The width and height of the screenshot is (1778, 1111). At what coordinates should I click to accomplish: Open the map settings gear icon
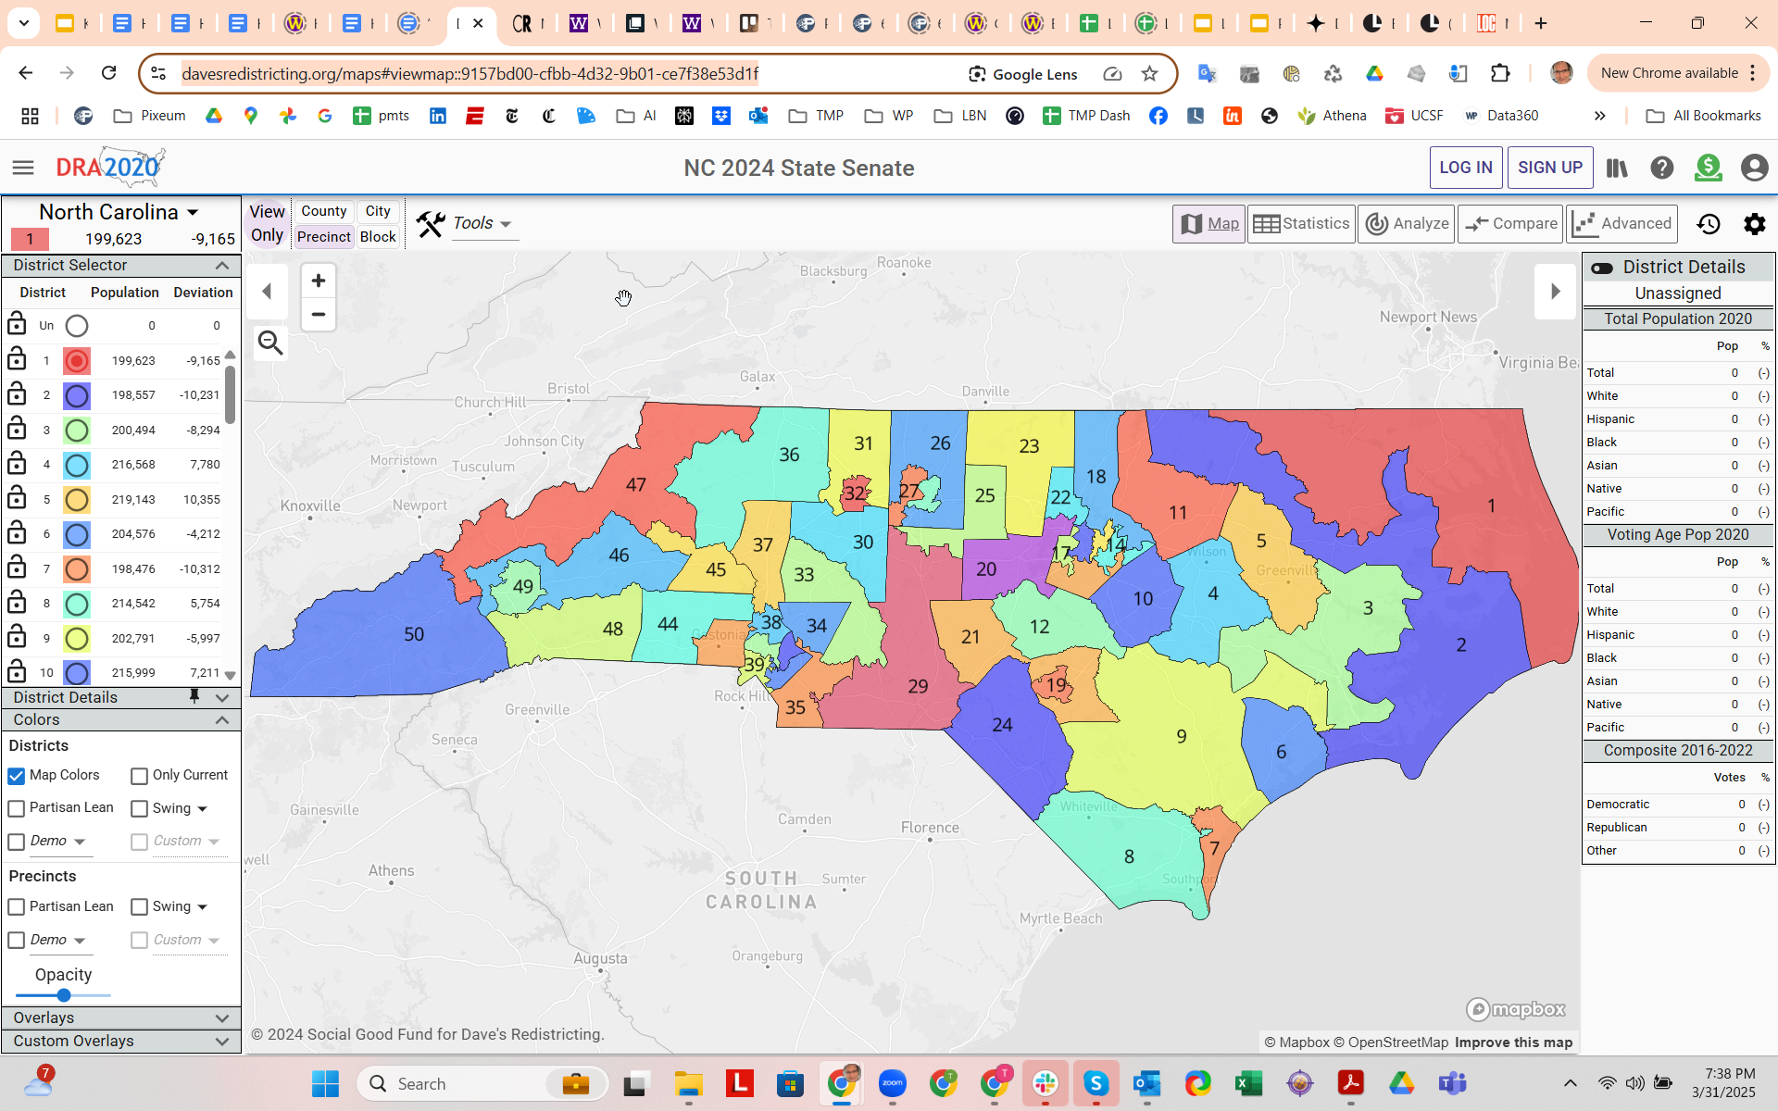1754,224
